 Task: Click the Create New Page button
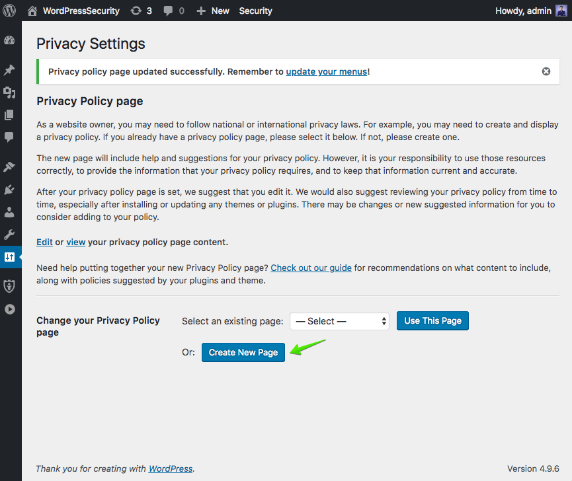point(243,352)
